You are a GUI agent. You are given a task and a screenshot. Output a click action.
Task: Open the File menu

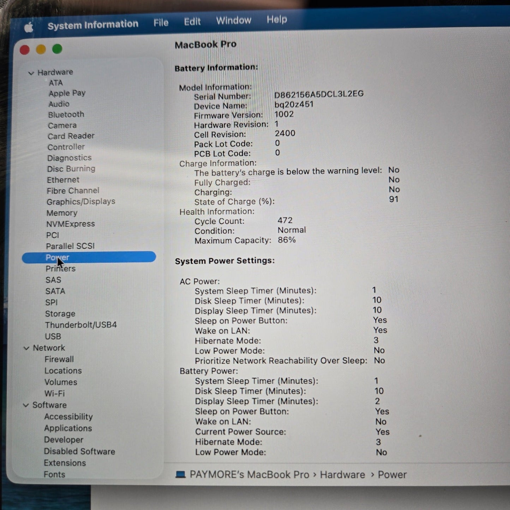161,23
